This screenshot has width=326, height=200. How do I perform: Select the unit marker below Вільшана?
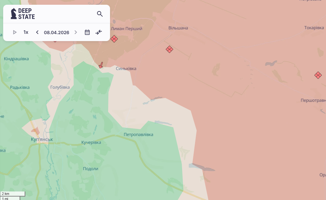coord(169,49)
